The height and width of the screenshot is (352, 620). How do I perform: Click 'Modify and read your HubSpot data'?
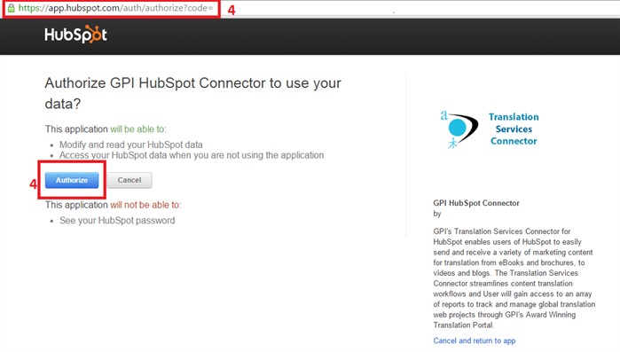[x=131, y=145]
